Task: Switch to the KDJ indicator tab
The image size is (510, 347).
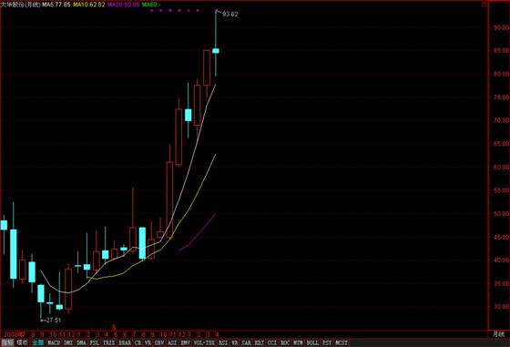Action: pyautogui.click(x=259, y=342)
